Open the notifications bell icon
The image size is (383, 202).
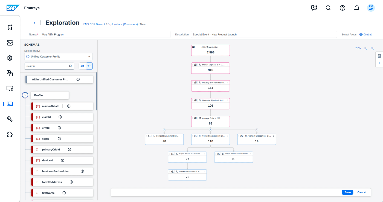[357, 8]
